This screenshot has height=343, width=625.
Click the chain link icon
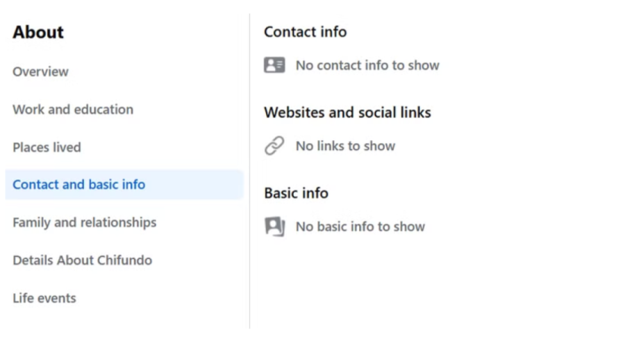click(x=274, y=146)
